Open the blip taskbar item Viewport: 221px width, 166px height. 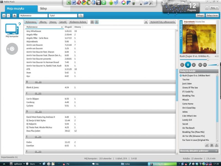click(x=95, y=164)
